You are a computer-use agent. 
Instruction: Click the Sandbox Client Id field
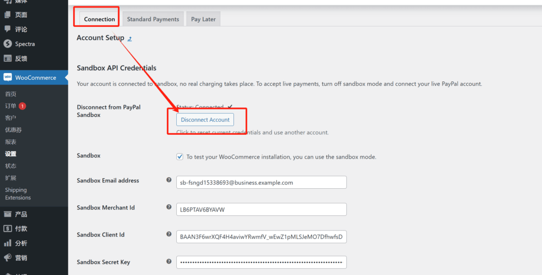coord(261,236)
